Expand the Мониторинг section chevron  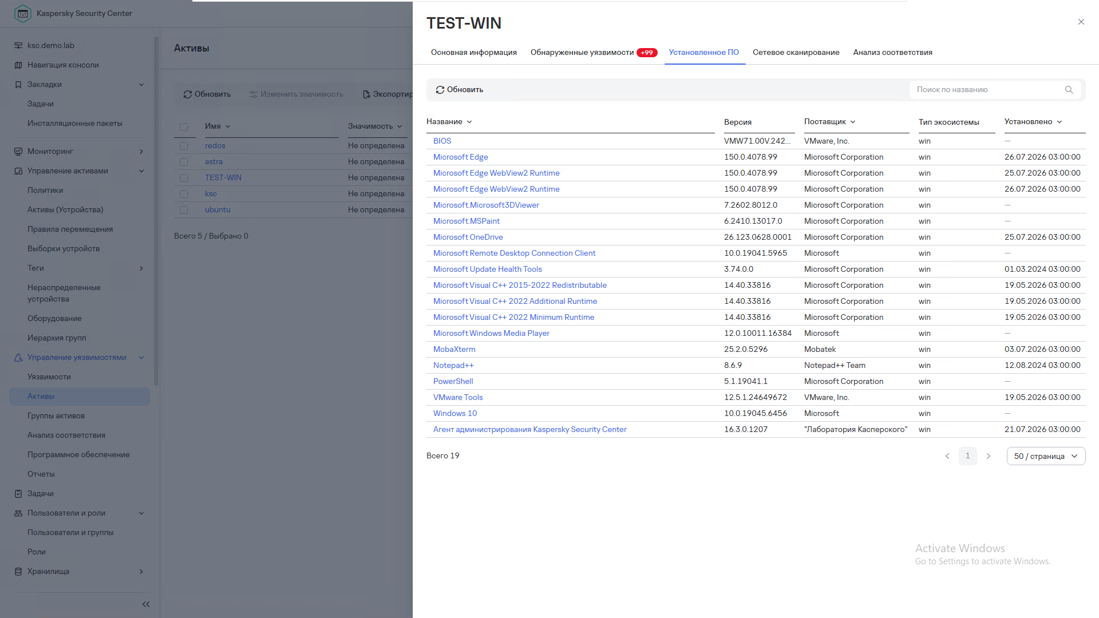click(141, 152)
